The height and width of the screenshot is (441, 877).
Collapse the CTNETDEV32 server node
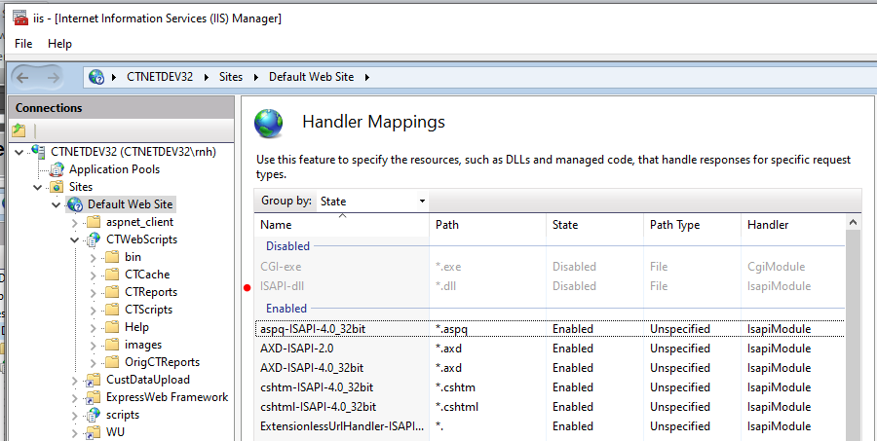[x=20, y=152]
